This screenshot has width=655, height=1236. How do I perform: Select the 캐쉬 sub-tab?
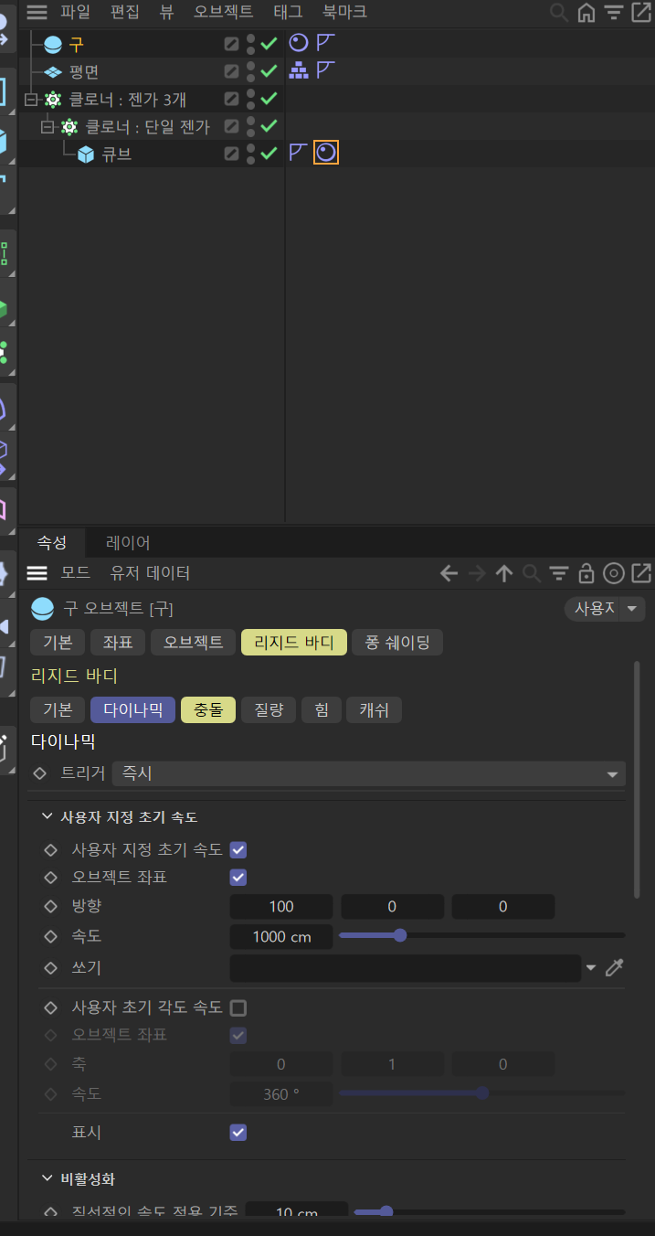(375, 710)
